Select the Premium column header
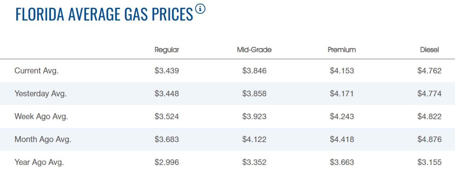The height and width of the screenshot is (174, 455). coord(342,50)
